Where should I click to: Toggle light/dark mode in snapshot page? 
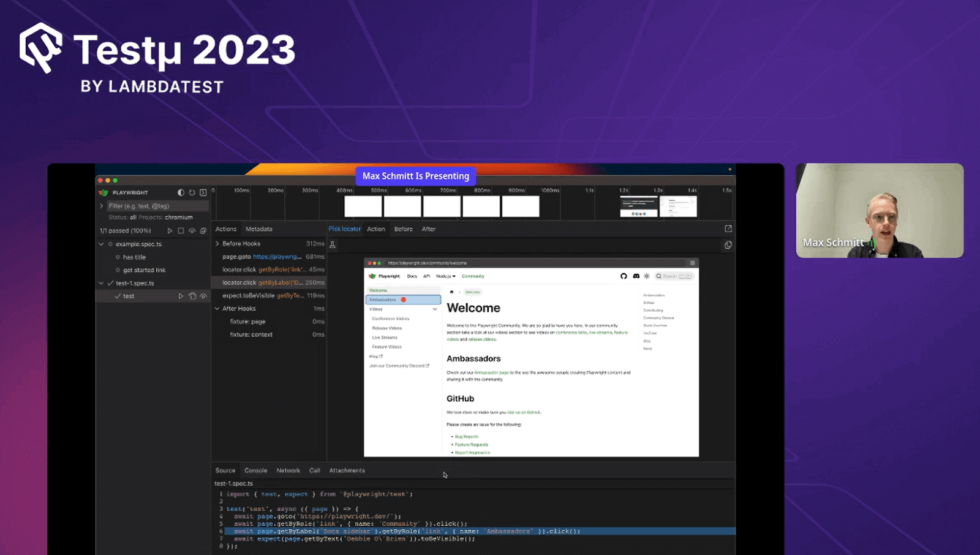tap(647, 276)
